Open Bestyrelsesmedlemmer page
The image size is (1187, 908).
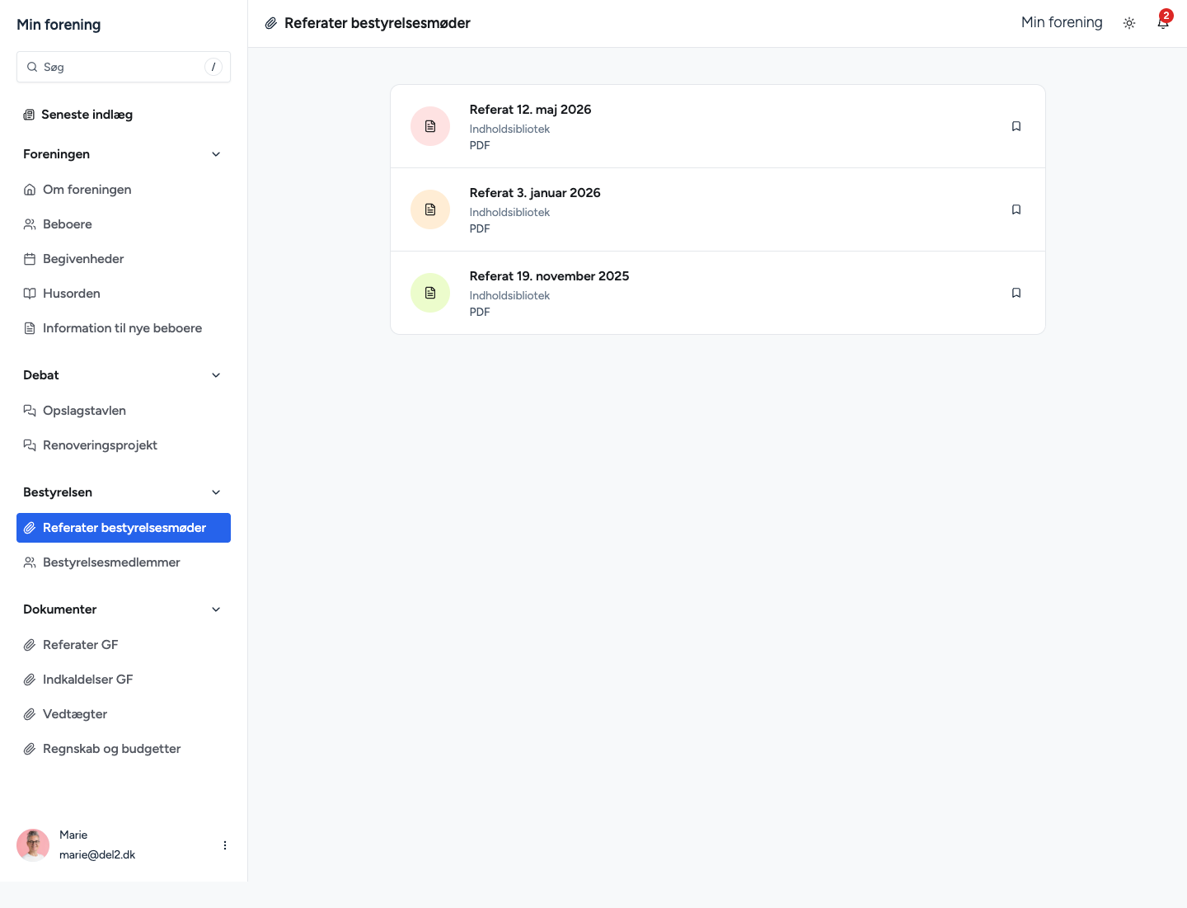[x=124, y=562]
